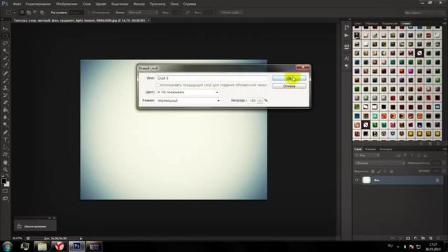The image size is (448, 252).
Task: Open the Фильтр menu
Action: coord(139,4)
